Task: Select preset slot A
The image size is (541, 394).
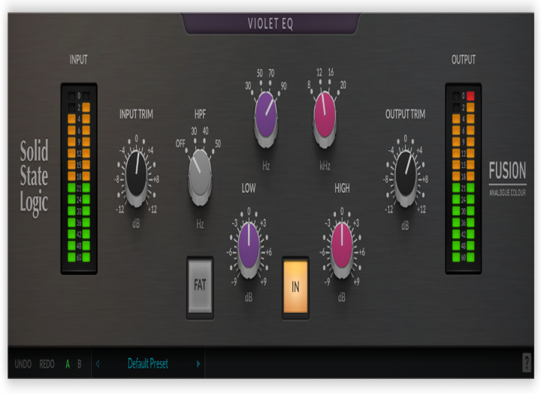Action: pos(68,364)
